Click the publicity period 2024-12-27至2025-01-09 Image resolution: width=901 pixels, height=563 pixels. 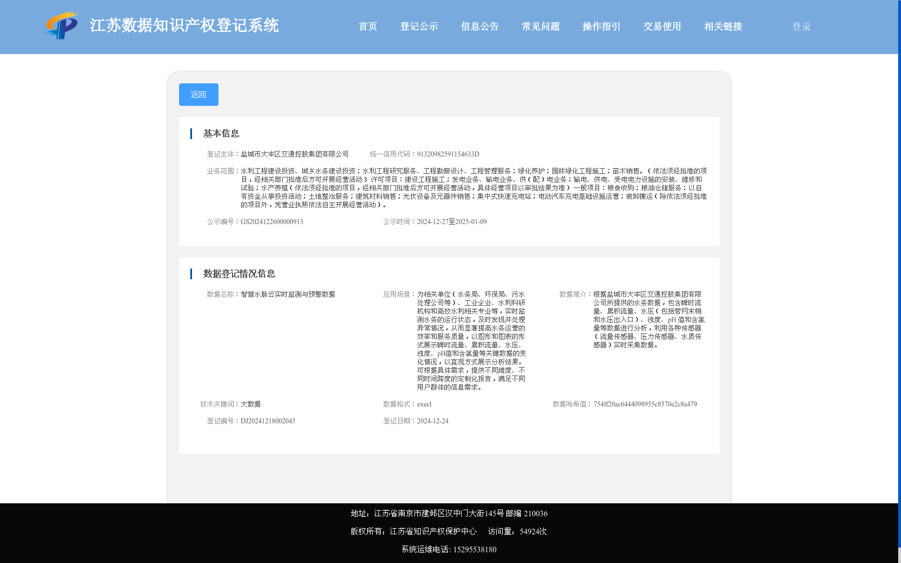452,222
